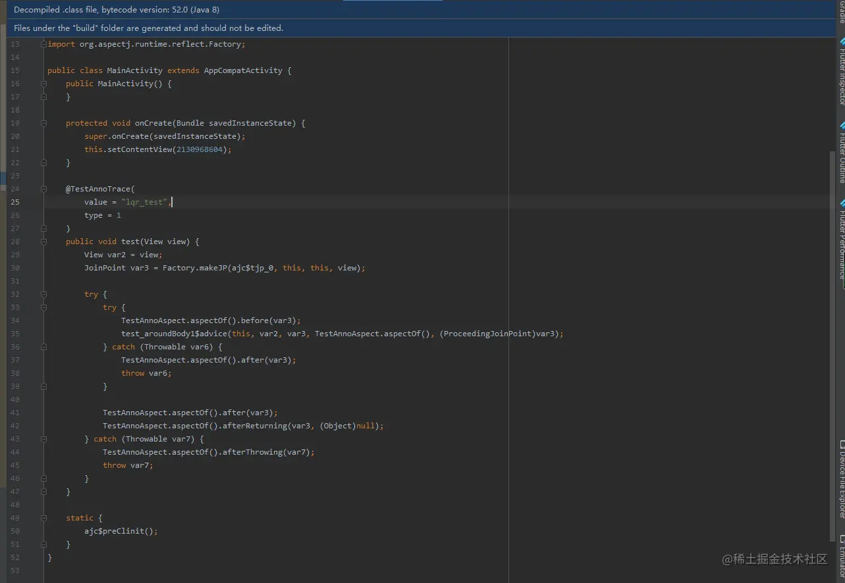Click fold end marker on line 39

(43, 386)
